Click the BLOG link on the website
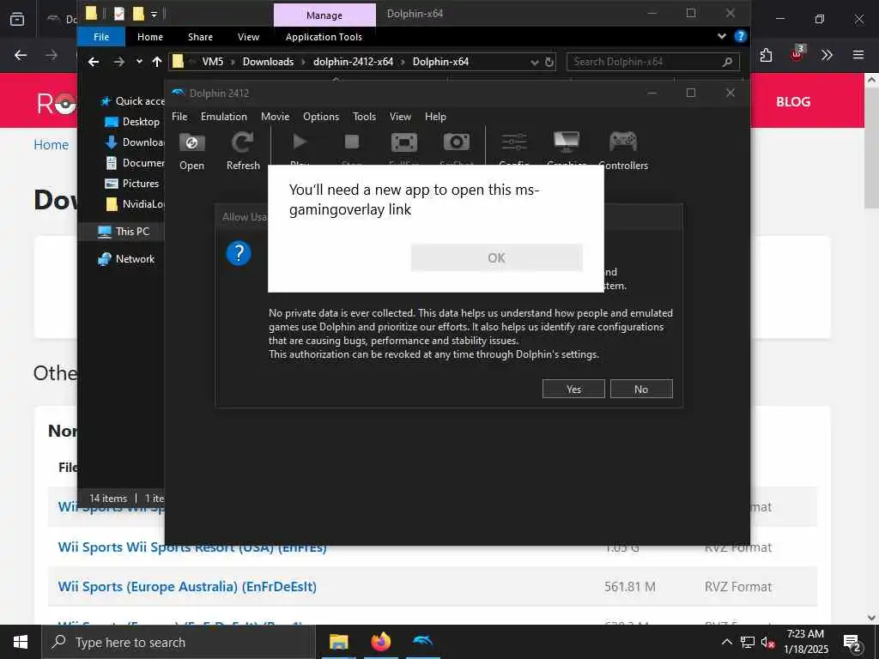 pyautogui.click(x=792, y=101)
